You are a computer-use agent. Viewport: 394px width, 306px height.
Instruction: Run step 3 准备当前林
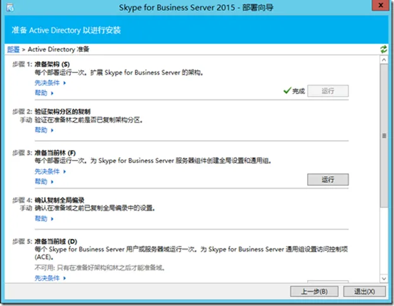(328, 180)
